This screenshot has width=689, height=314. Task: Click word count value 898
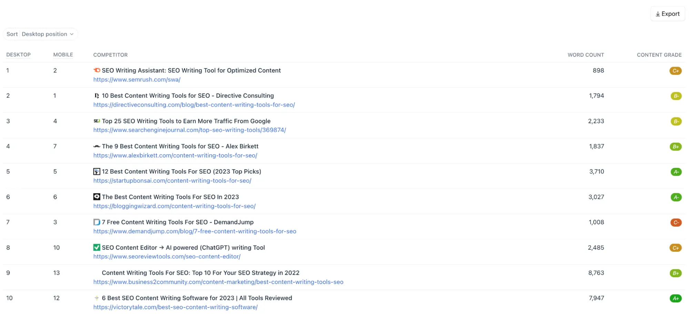598,71
